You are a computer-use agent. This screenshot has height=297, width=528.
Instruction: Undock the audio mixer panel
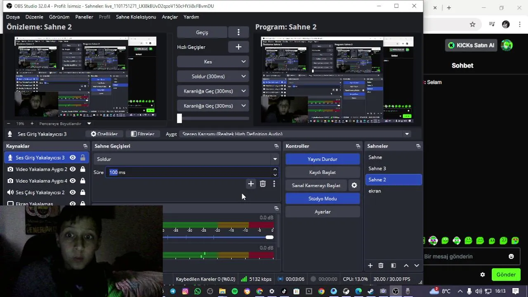(276, 208)
